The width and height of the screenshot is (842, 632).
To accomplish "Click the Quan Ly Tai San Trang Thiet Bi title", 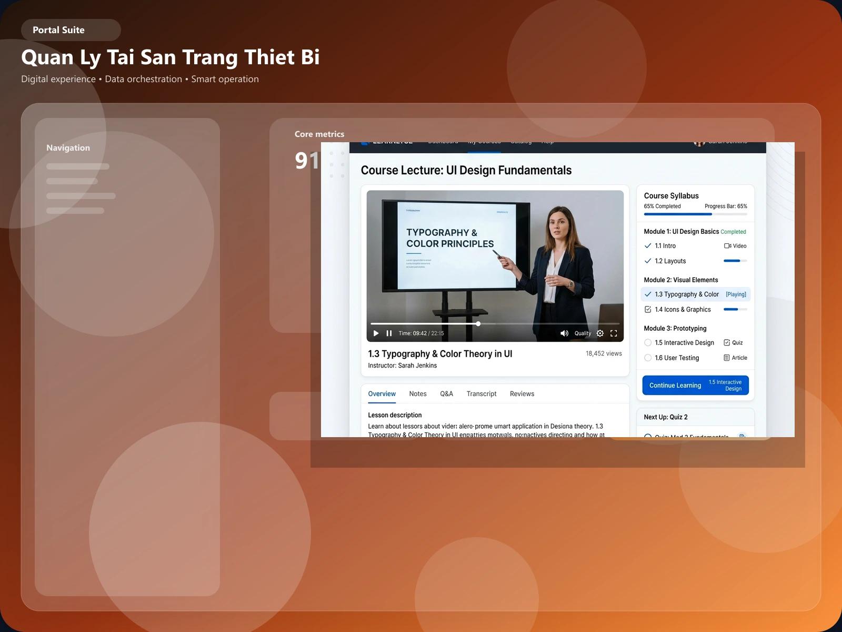I will click(x=171, y=57).
